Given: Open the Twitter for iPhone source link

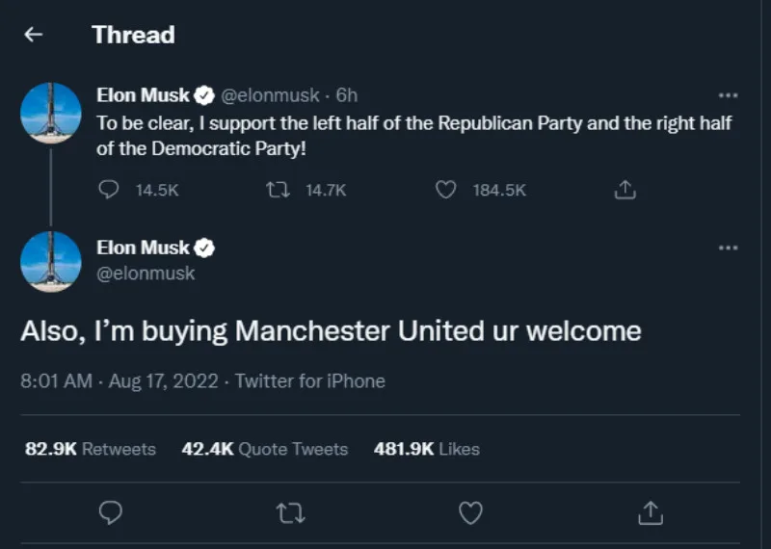Looking at the screenshot, I should pos(309,381).
